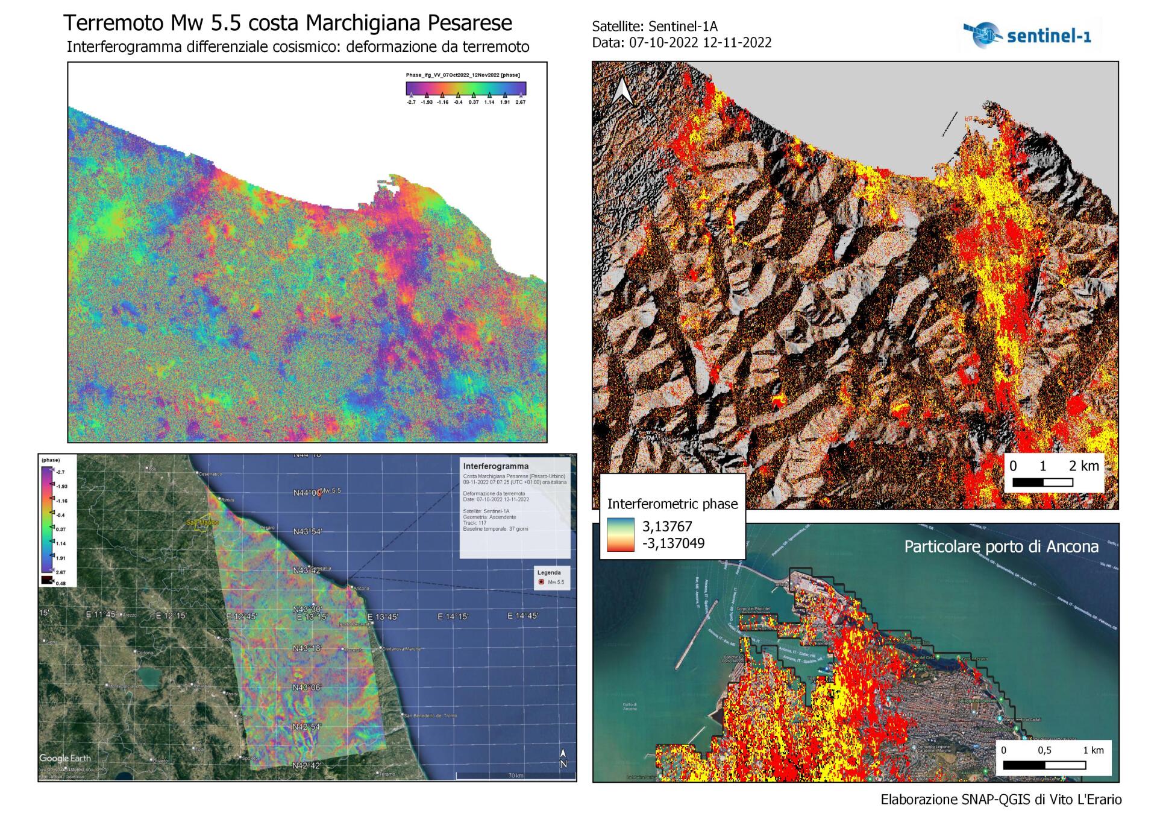Click the Terremoto Mw 5.5 main title
This screenshot has height=819, width=1157.
point(287,23)
